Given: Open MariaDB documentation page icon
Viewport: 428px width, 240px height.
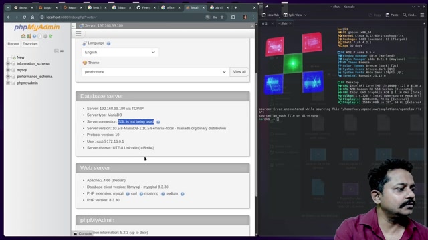Looking at the screenshot, I should pyautogui.click(x=40, y=36).
